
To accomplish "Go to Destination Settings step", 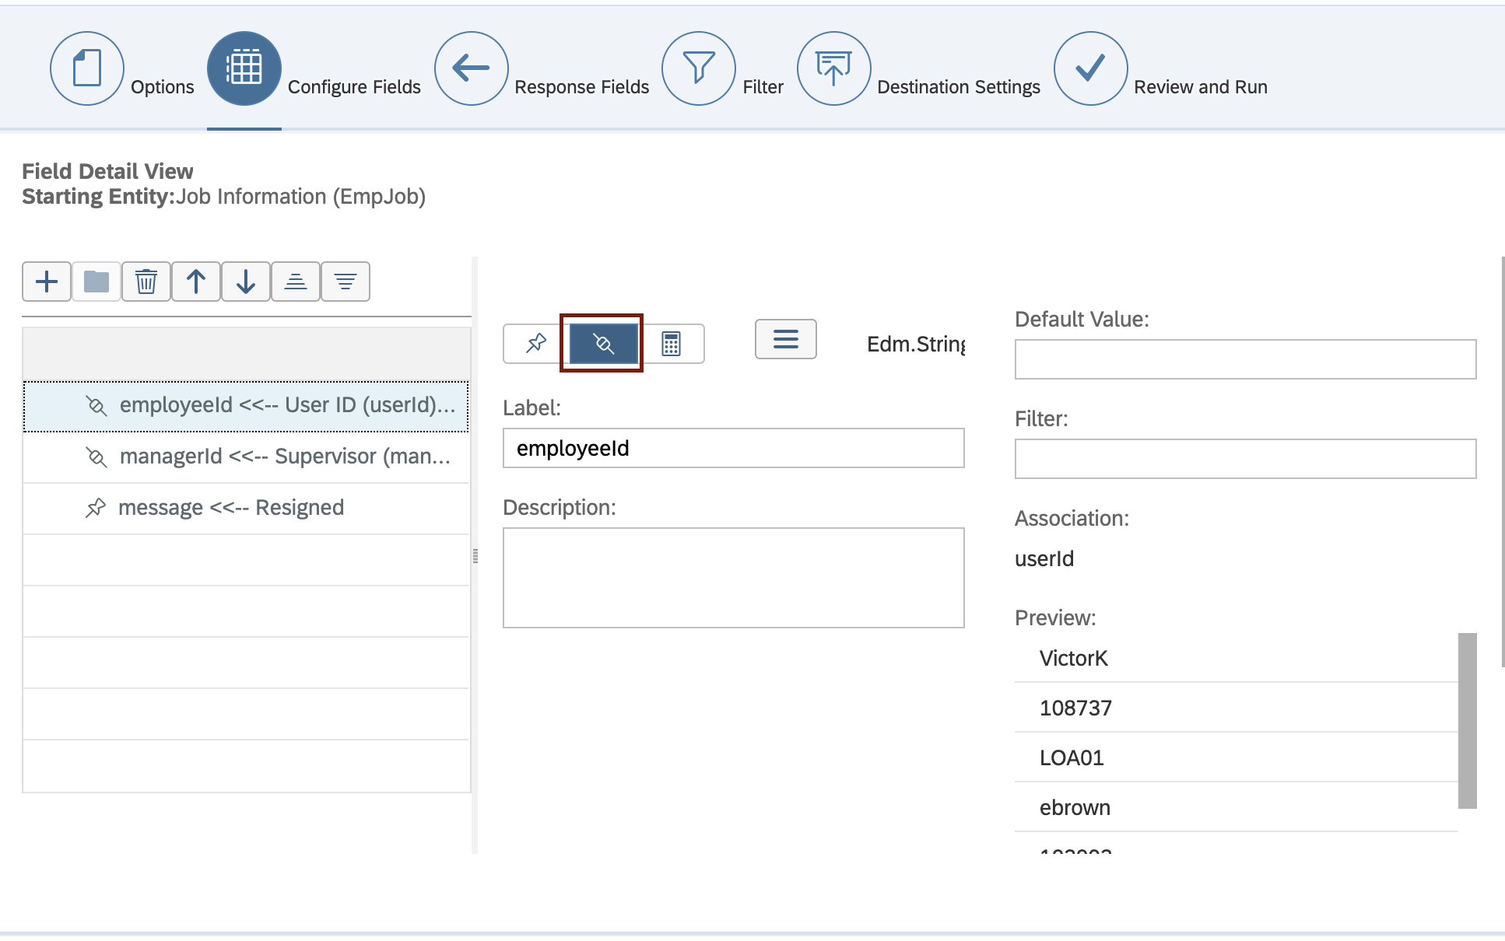I will (833, 68).
